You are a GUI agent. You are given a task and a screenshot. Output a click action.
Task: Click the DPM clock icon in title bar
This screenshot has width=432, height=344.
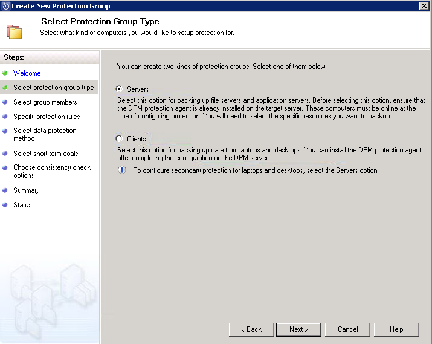coord(5,6)
